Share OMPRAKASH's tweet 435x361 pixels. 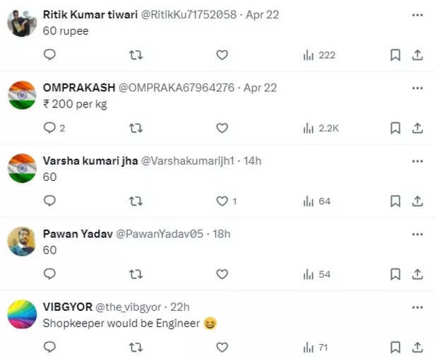coord(417,128)
